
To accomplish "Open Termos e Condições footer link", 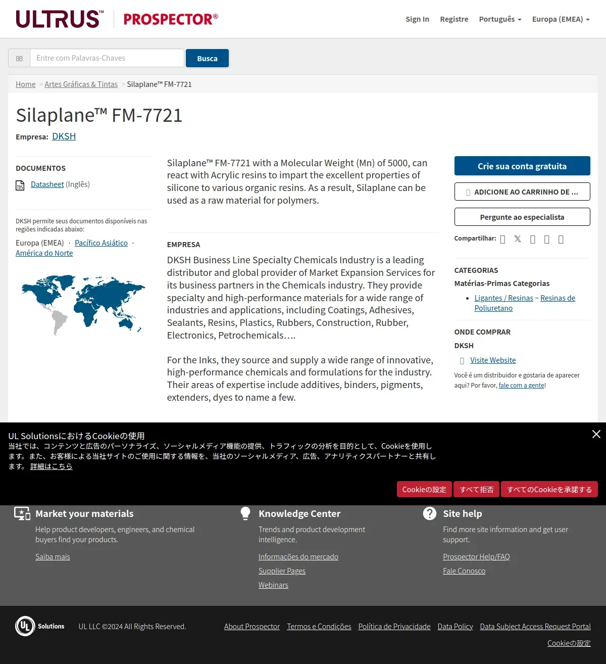I will [x=319, y=627].
